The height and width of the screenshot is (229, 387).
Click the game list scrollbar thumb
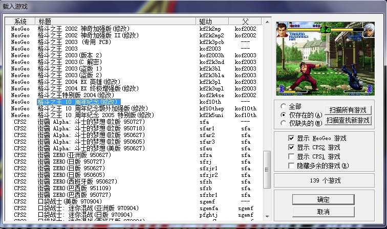(267, 170)
